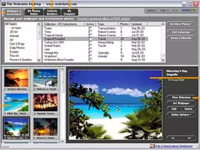Image resolution: width=200 pixels, height=150 pixels.
Task: Click up arrow of collection list scrollbar
Action: pos(163,24)
